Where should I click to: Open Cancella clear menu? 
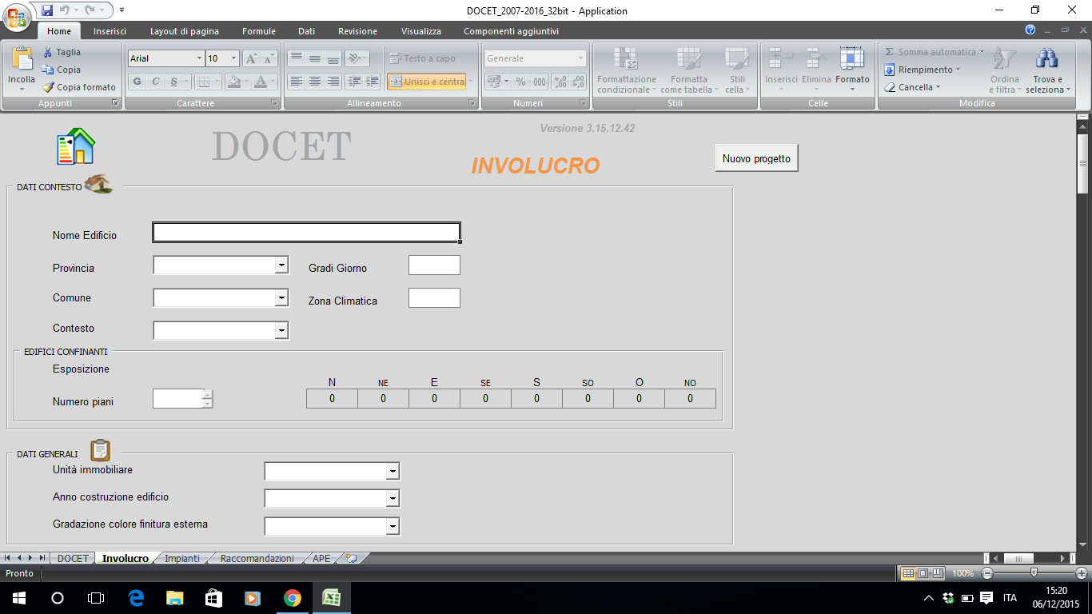(x=912, y=87)
